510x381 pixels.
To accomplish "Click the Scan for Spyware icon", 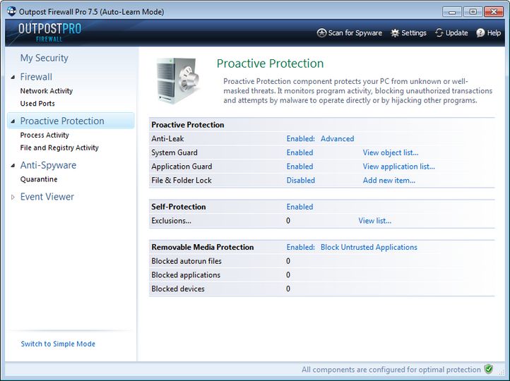I will pos(322,33).
